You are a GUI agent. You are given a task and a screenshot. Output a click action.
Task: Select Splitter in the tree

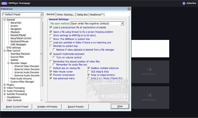[x=15, y=60]
